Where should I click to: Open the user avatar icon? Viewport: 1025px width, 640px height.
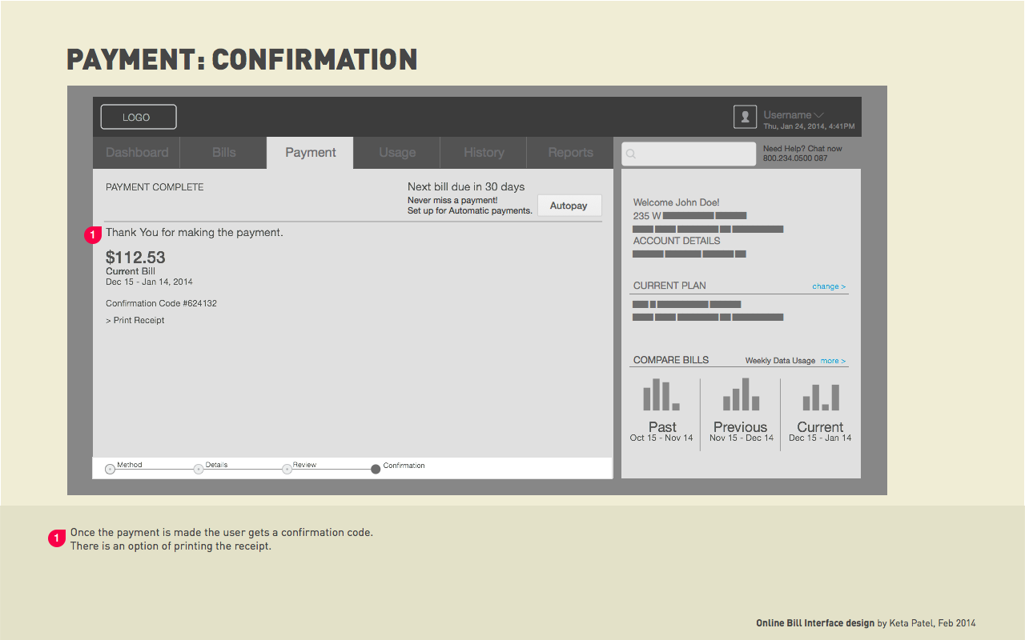pos(746,117)
